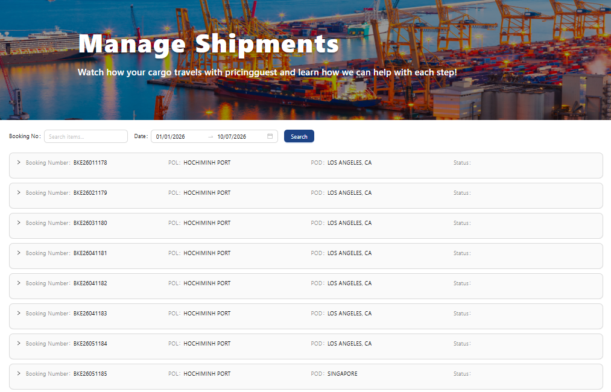Select booking number text BKE26011178

pos(90,162)
